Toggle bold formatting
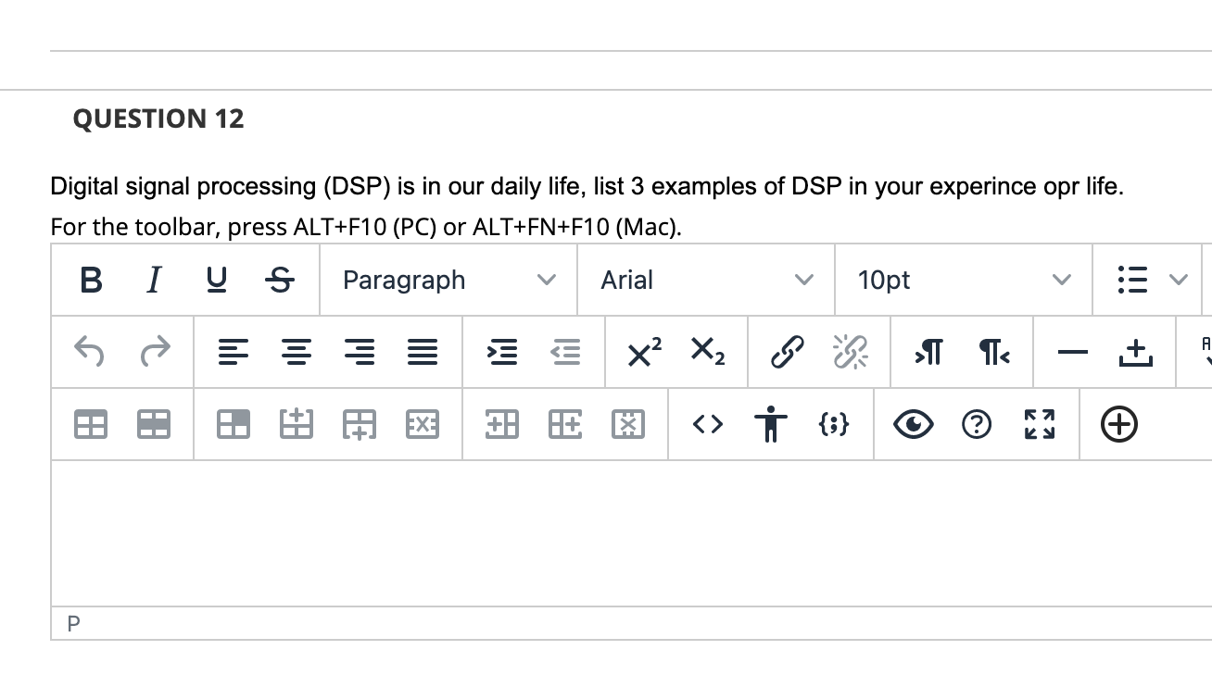Viewport: 1212px width, 700px height. [x=90, y=281]
